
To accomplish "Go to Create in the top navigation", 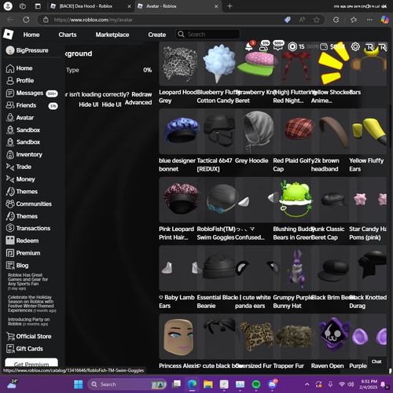I will pyautogui.click(x=157, y=35).
